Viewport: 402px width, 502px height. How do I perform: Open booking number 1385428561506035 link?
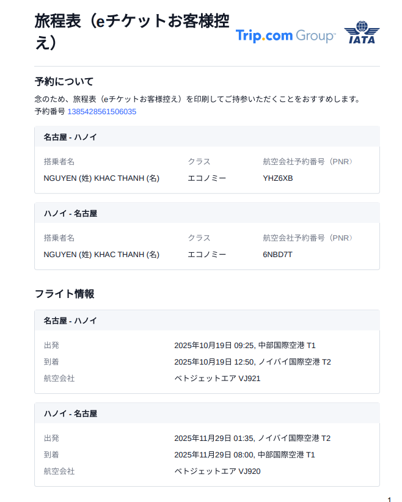click(x=101, y=112)
